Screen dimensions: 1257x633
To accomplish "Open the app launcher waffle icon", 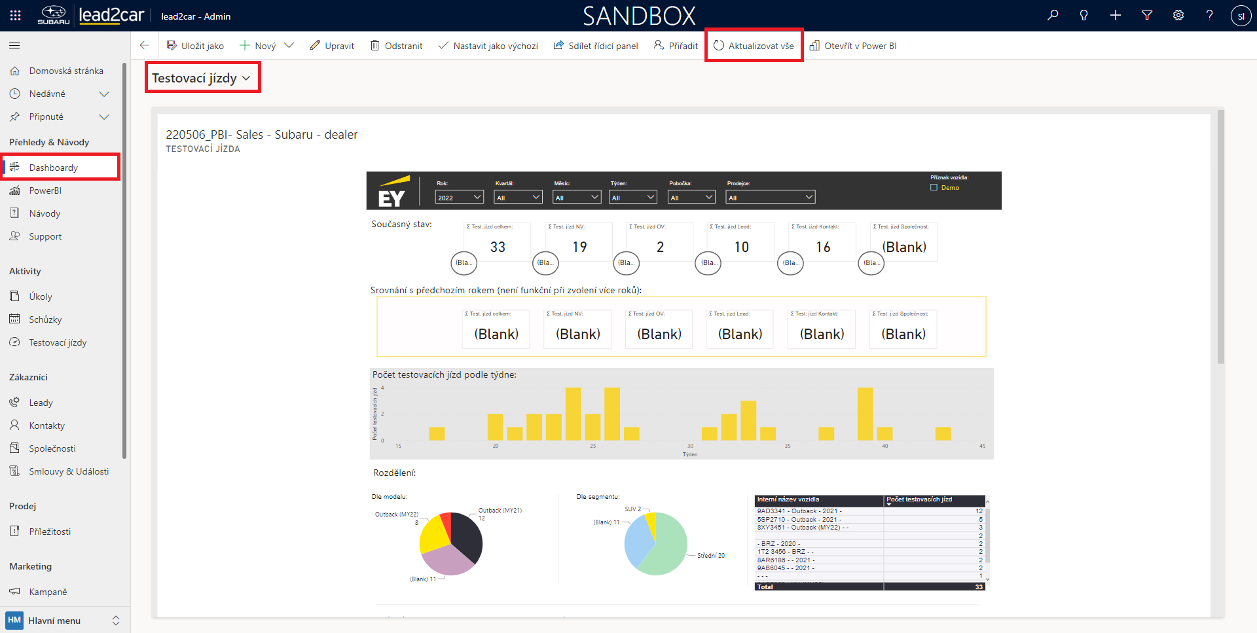I will (15, 15).
